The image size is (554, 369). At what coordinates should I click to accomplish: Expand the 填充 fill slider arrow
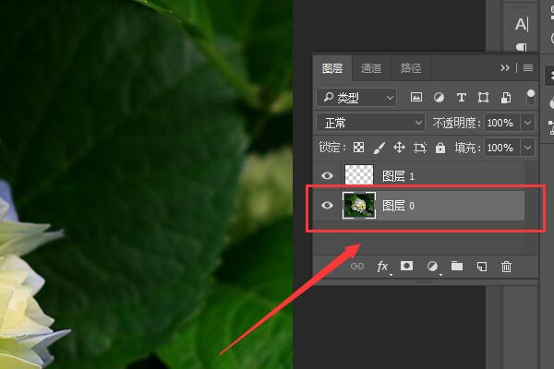pos(527,148)
